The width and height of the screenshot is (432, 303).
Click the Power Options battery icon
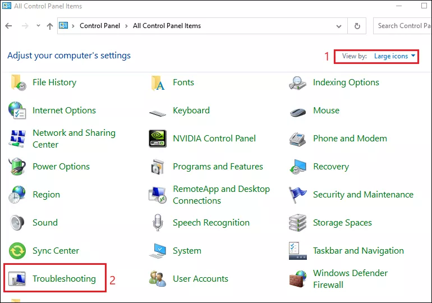17,167
